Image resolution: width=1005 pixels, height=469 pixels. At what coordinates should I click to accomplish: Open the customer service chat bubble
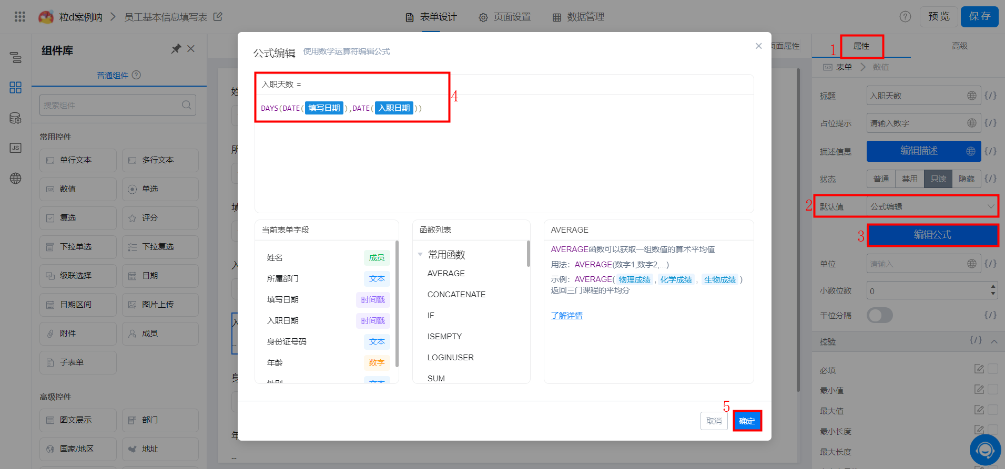(985, 450)
